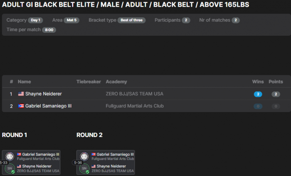Click the Name column header

coord(24,82)
